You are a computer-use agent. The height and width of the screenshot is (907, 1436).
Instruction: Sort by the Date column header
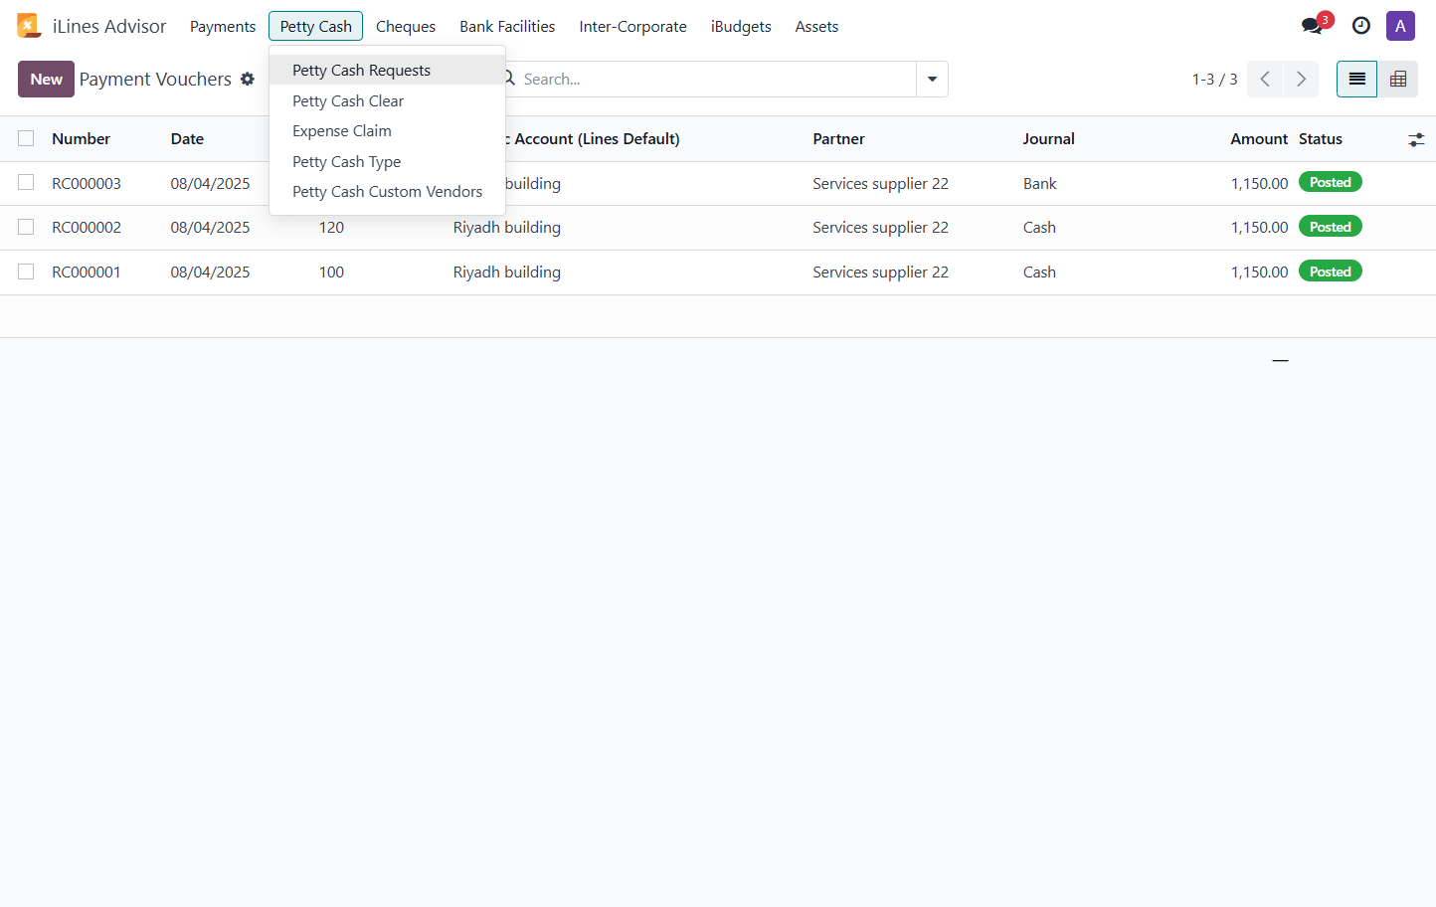pyautogui.click(x=187, y=138)
